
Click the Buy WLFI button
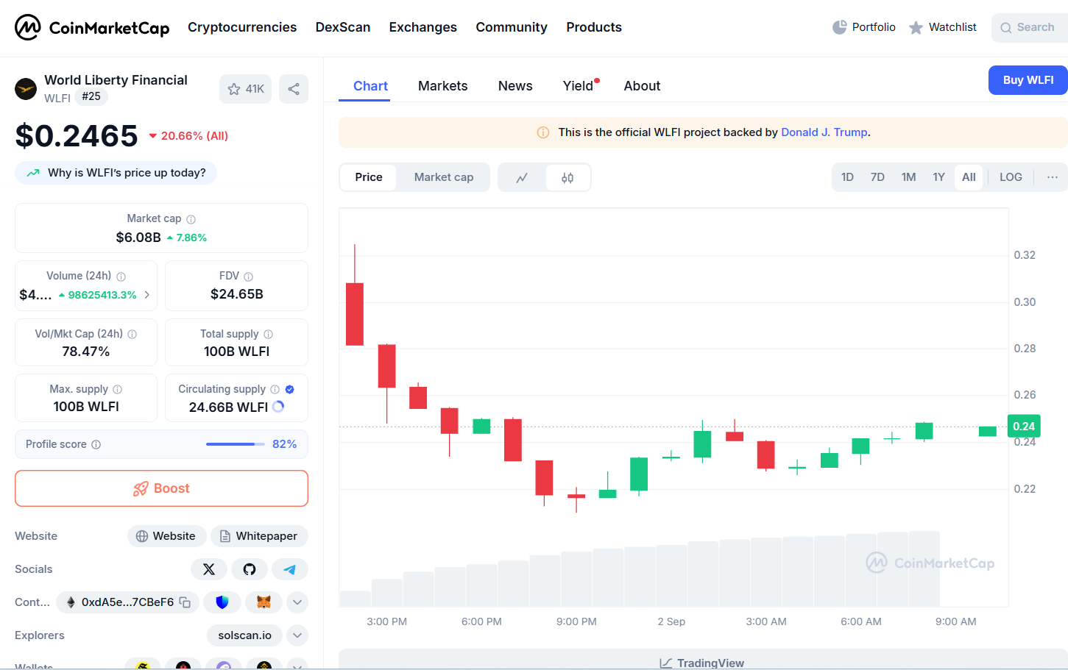point(1028,80)
